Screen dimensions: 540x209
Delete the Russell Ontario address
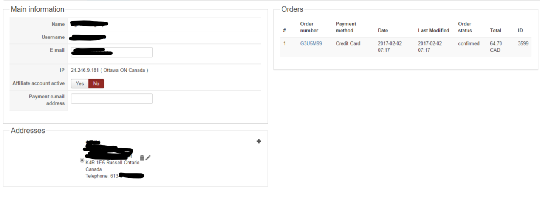tap(142, 158)
